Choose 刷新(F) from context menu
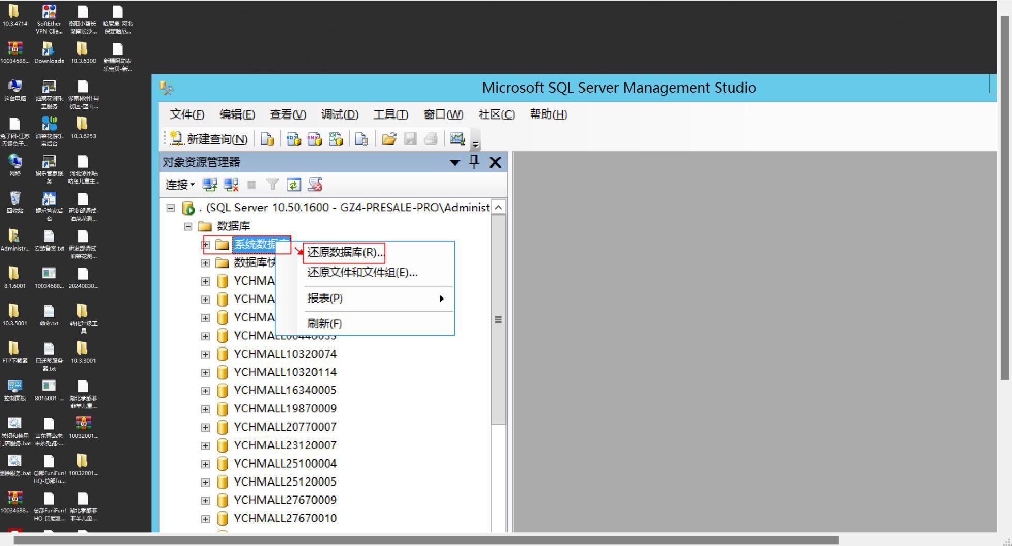Screen dimensions: 1012x546 point(365,324)
